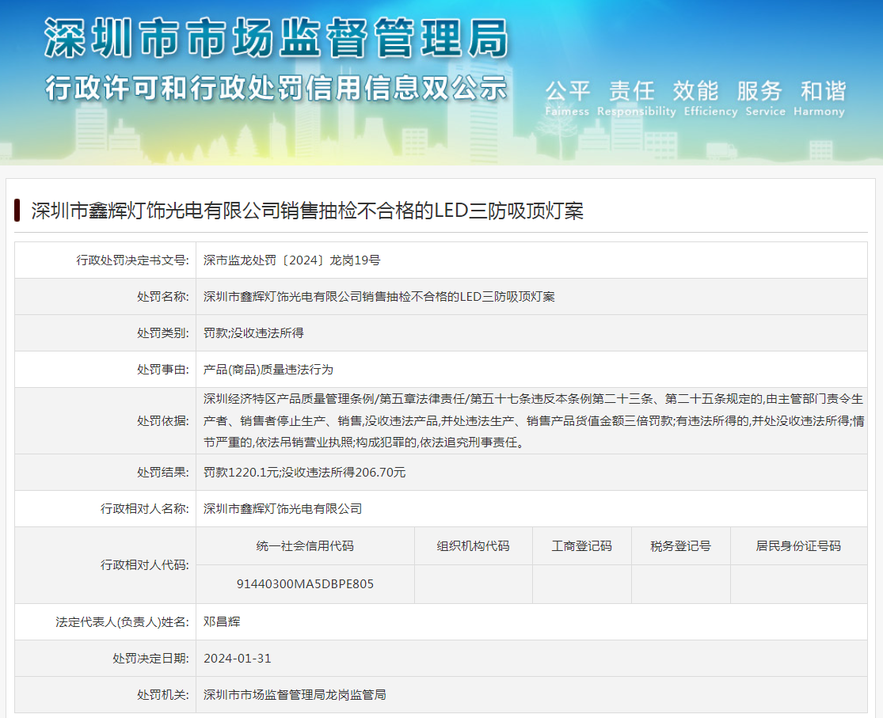Click the 行政相对人名称 label

145,509
